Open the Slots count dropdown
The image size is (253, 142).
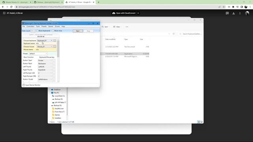[33, 31]
